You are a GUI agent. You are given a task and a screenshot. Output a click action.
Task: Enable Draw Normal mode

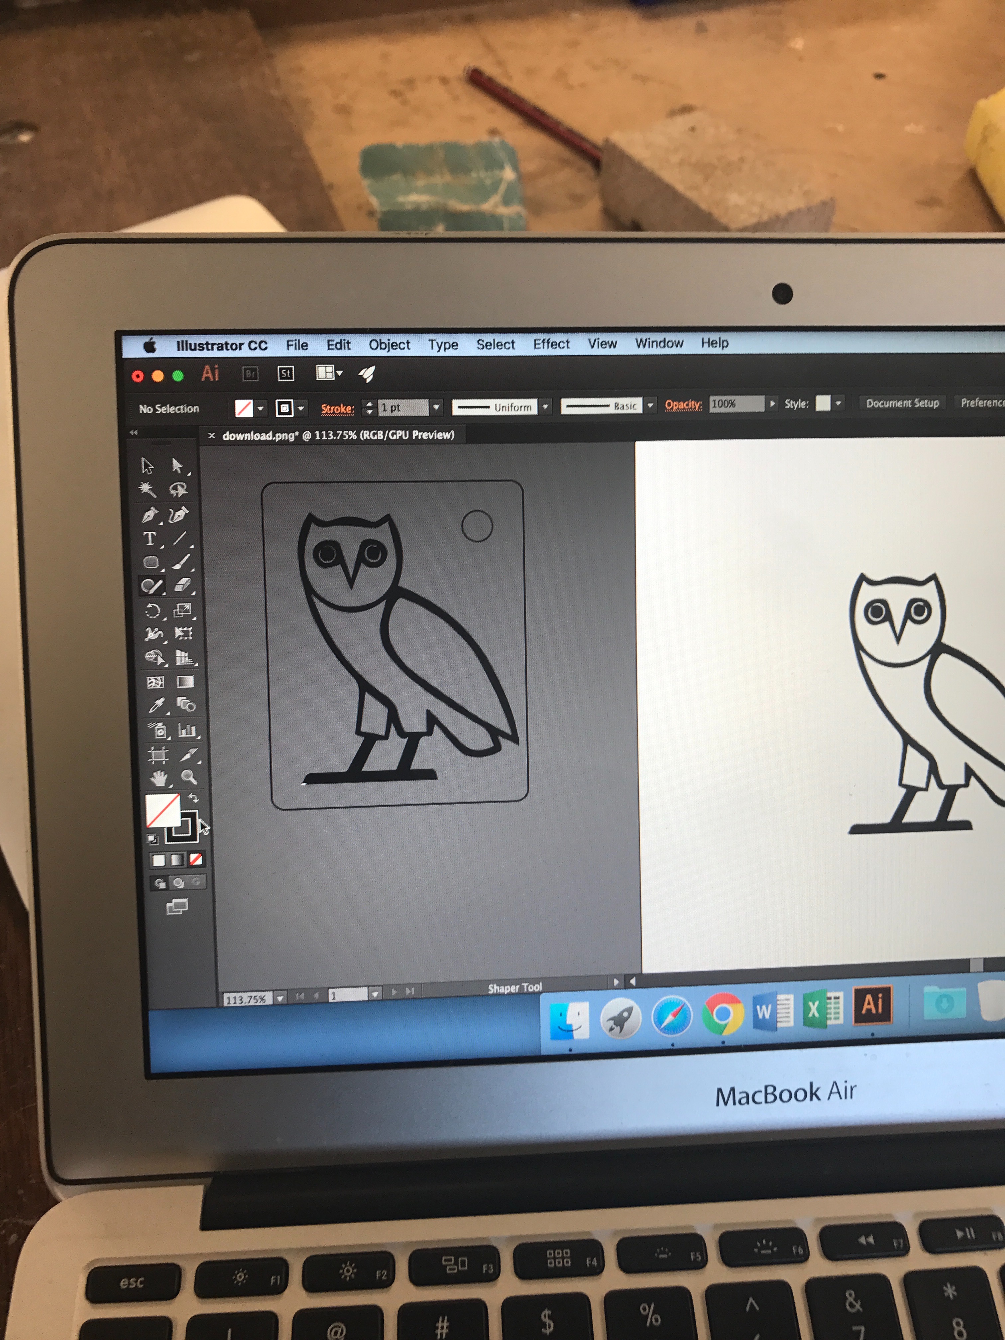(x=160, y=883)
